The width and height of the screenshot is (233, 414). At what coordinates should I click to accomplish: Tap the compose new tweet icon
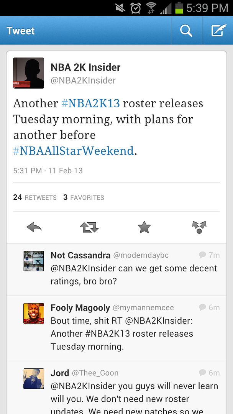click(x=219, y=30)
